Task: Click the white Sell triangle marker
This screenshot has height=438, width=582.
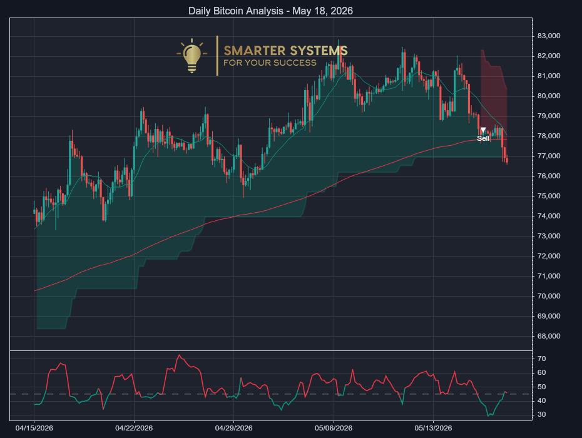Action: pos(483,130)
